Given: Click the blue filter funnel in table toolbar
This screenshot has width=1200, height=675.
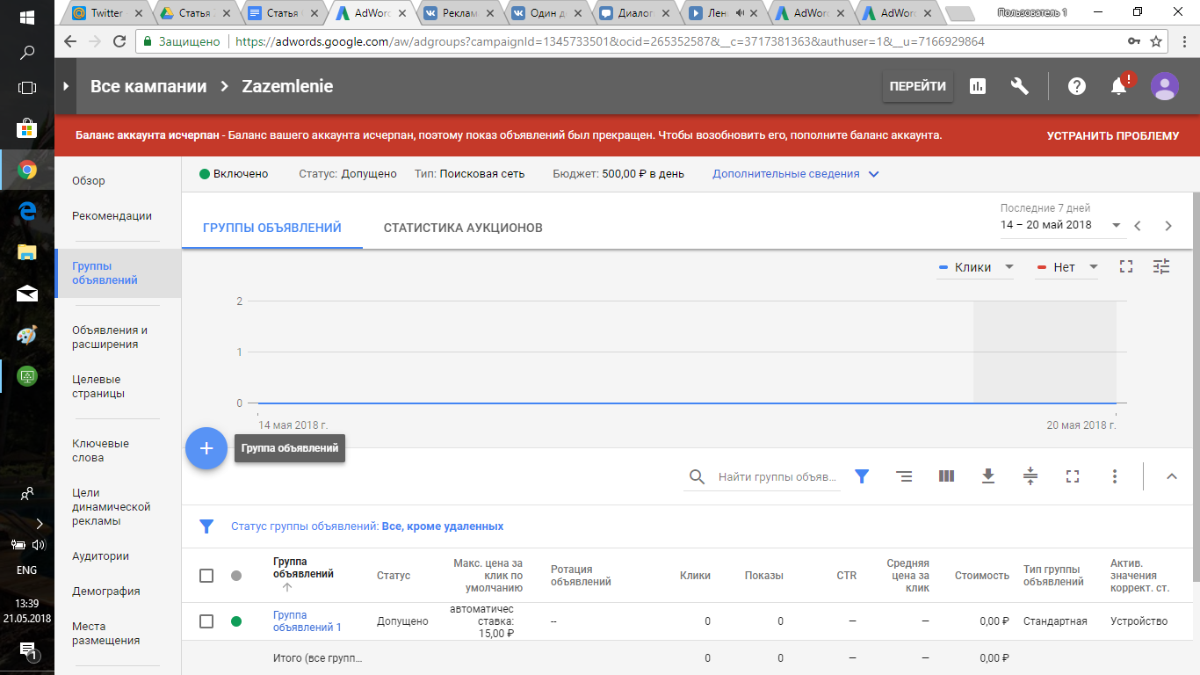Looking at the screenshot, I should click(x=862, y=476).
